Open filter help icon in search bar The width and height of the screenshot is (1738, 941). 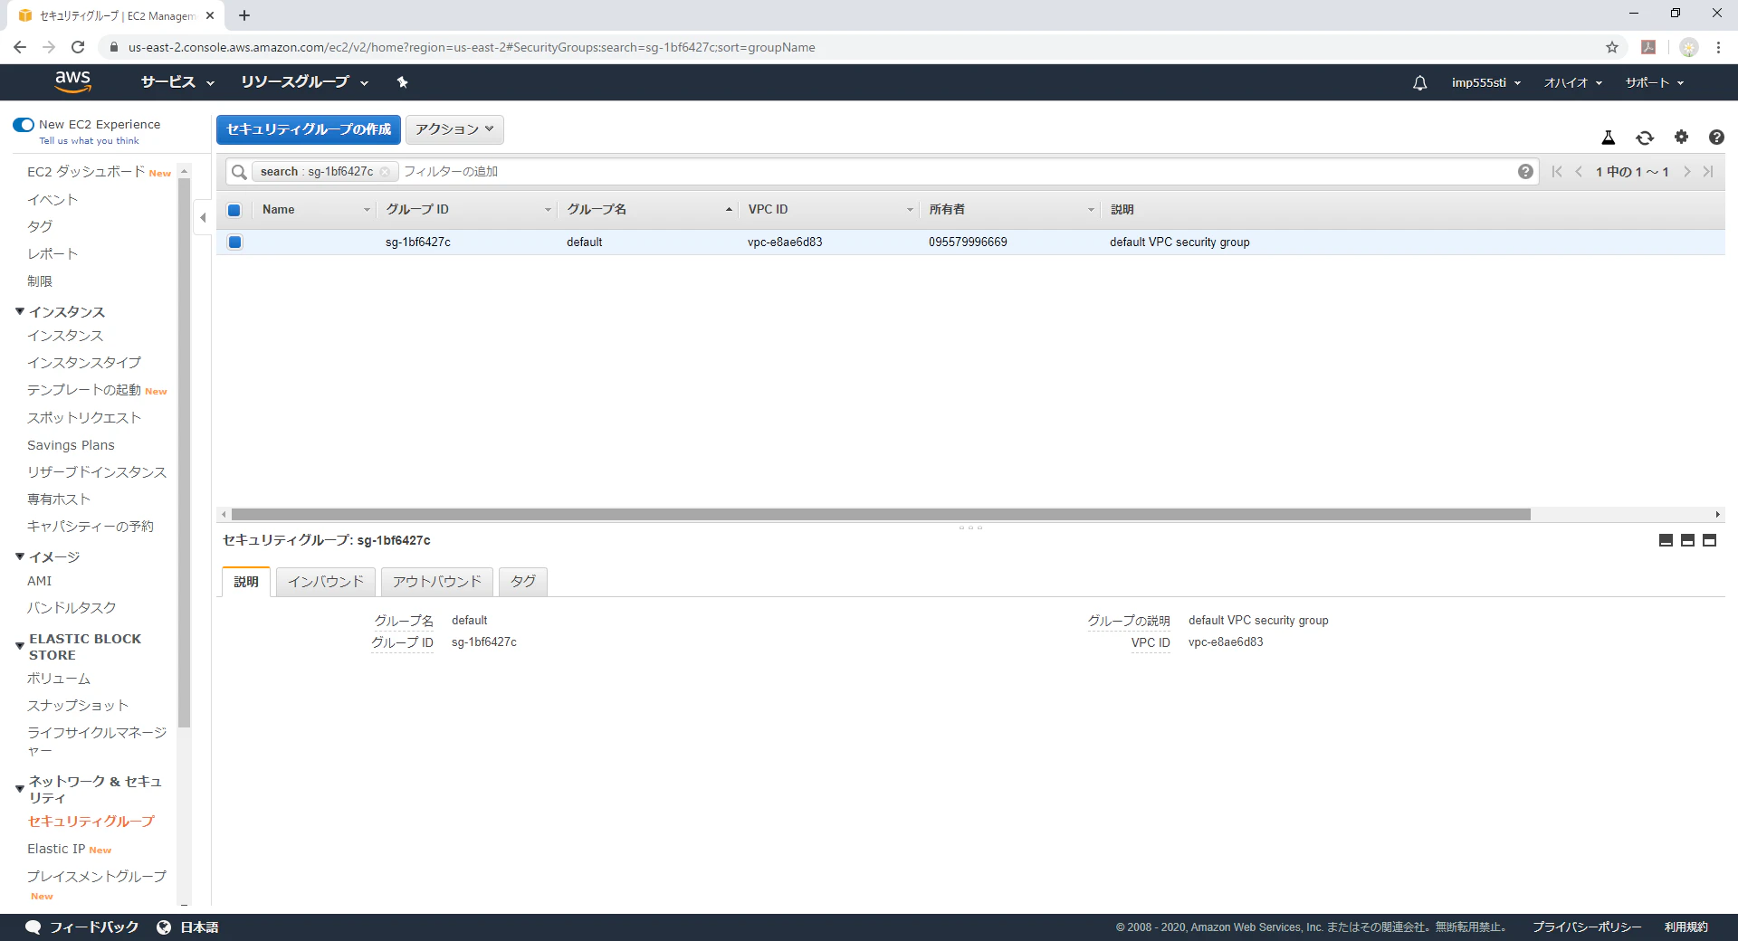[1525, 172]
